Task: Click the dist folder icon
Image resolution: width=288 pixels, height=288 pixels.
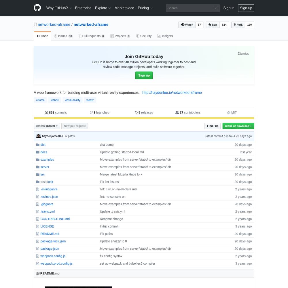Action: click(x=38, y=145)
